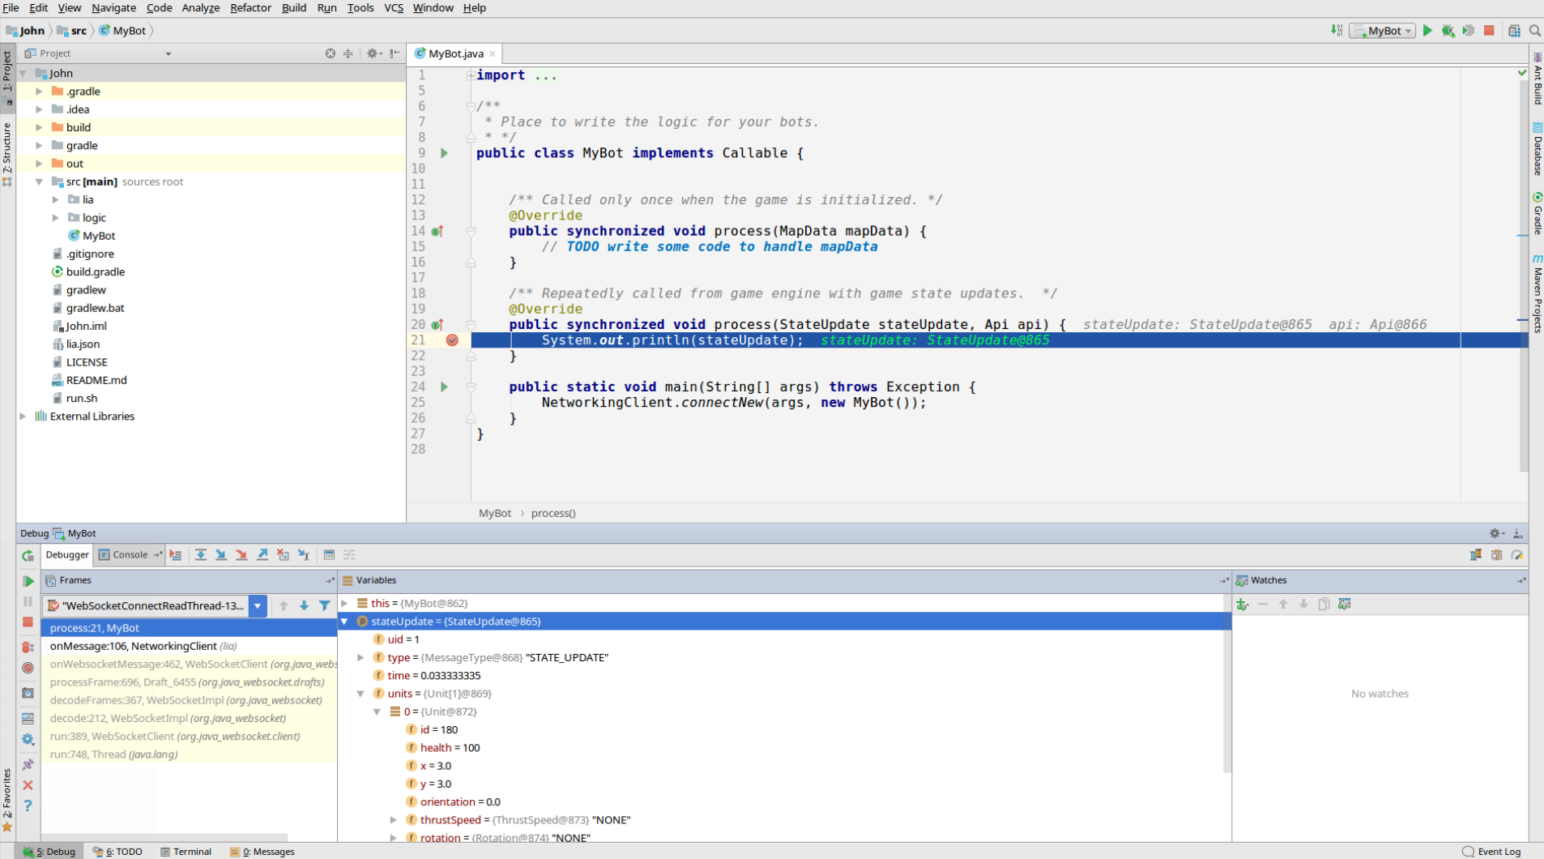The height and width of the screenshot is (859, 1544).
Task: Open the Evaluate Expression dialog icon
Action: coord(329,554)
